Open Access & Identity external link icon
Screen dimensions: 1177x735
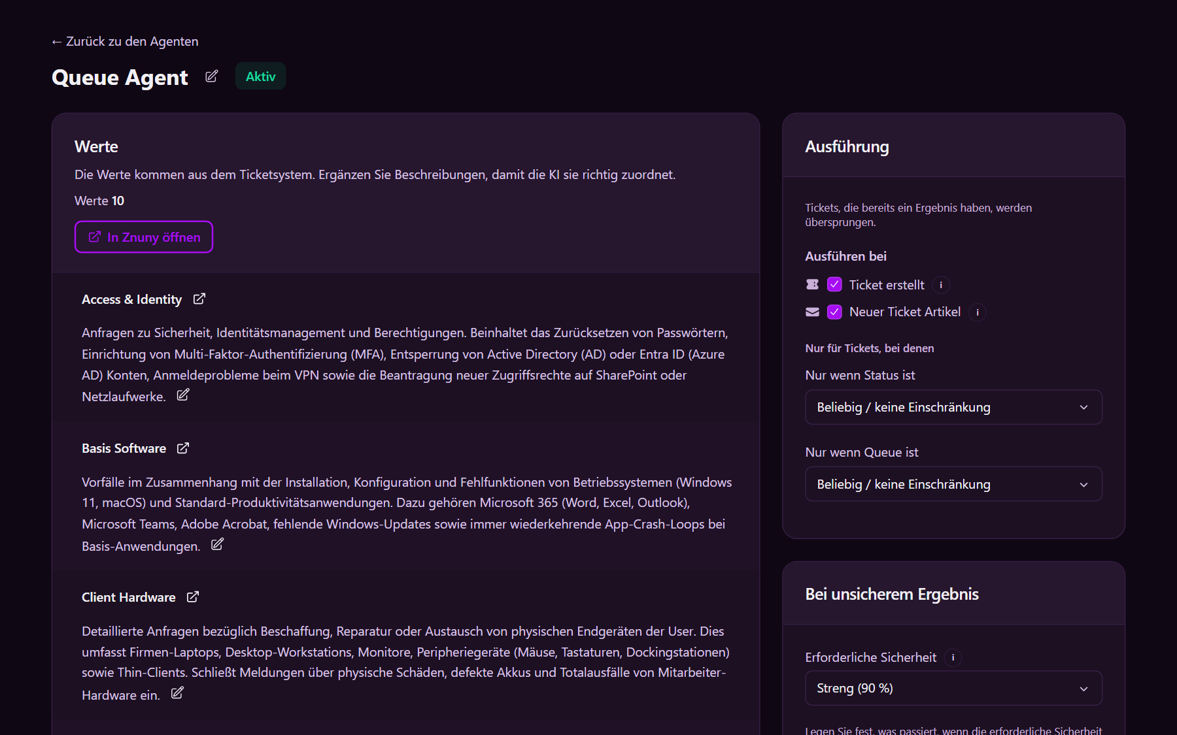pyautogui.click(x=199, y=299)
